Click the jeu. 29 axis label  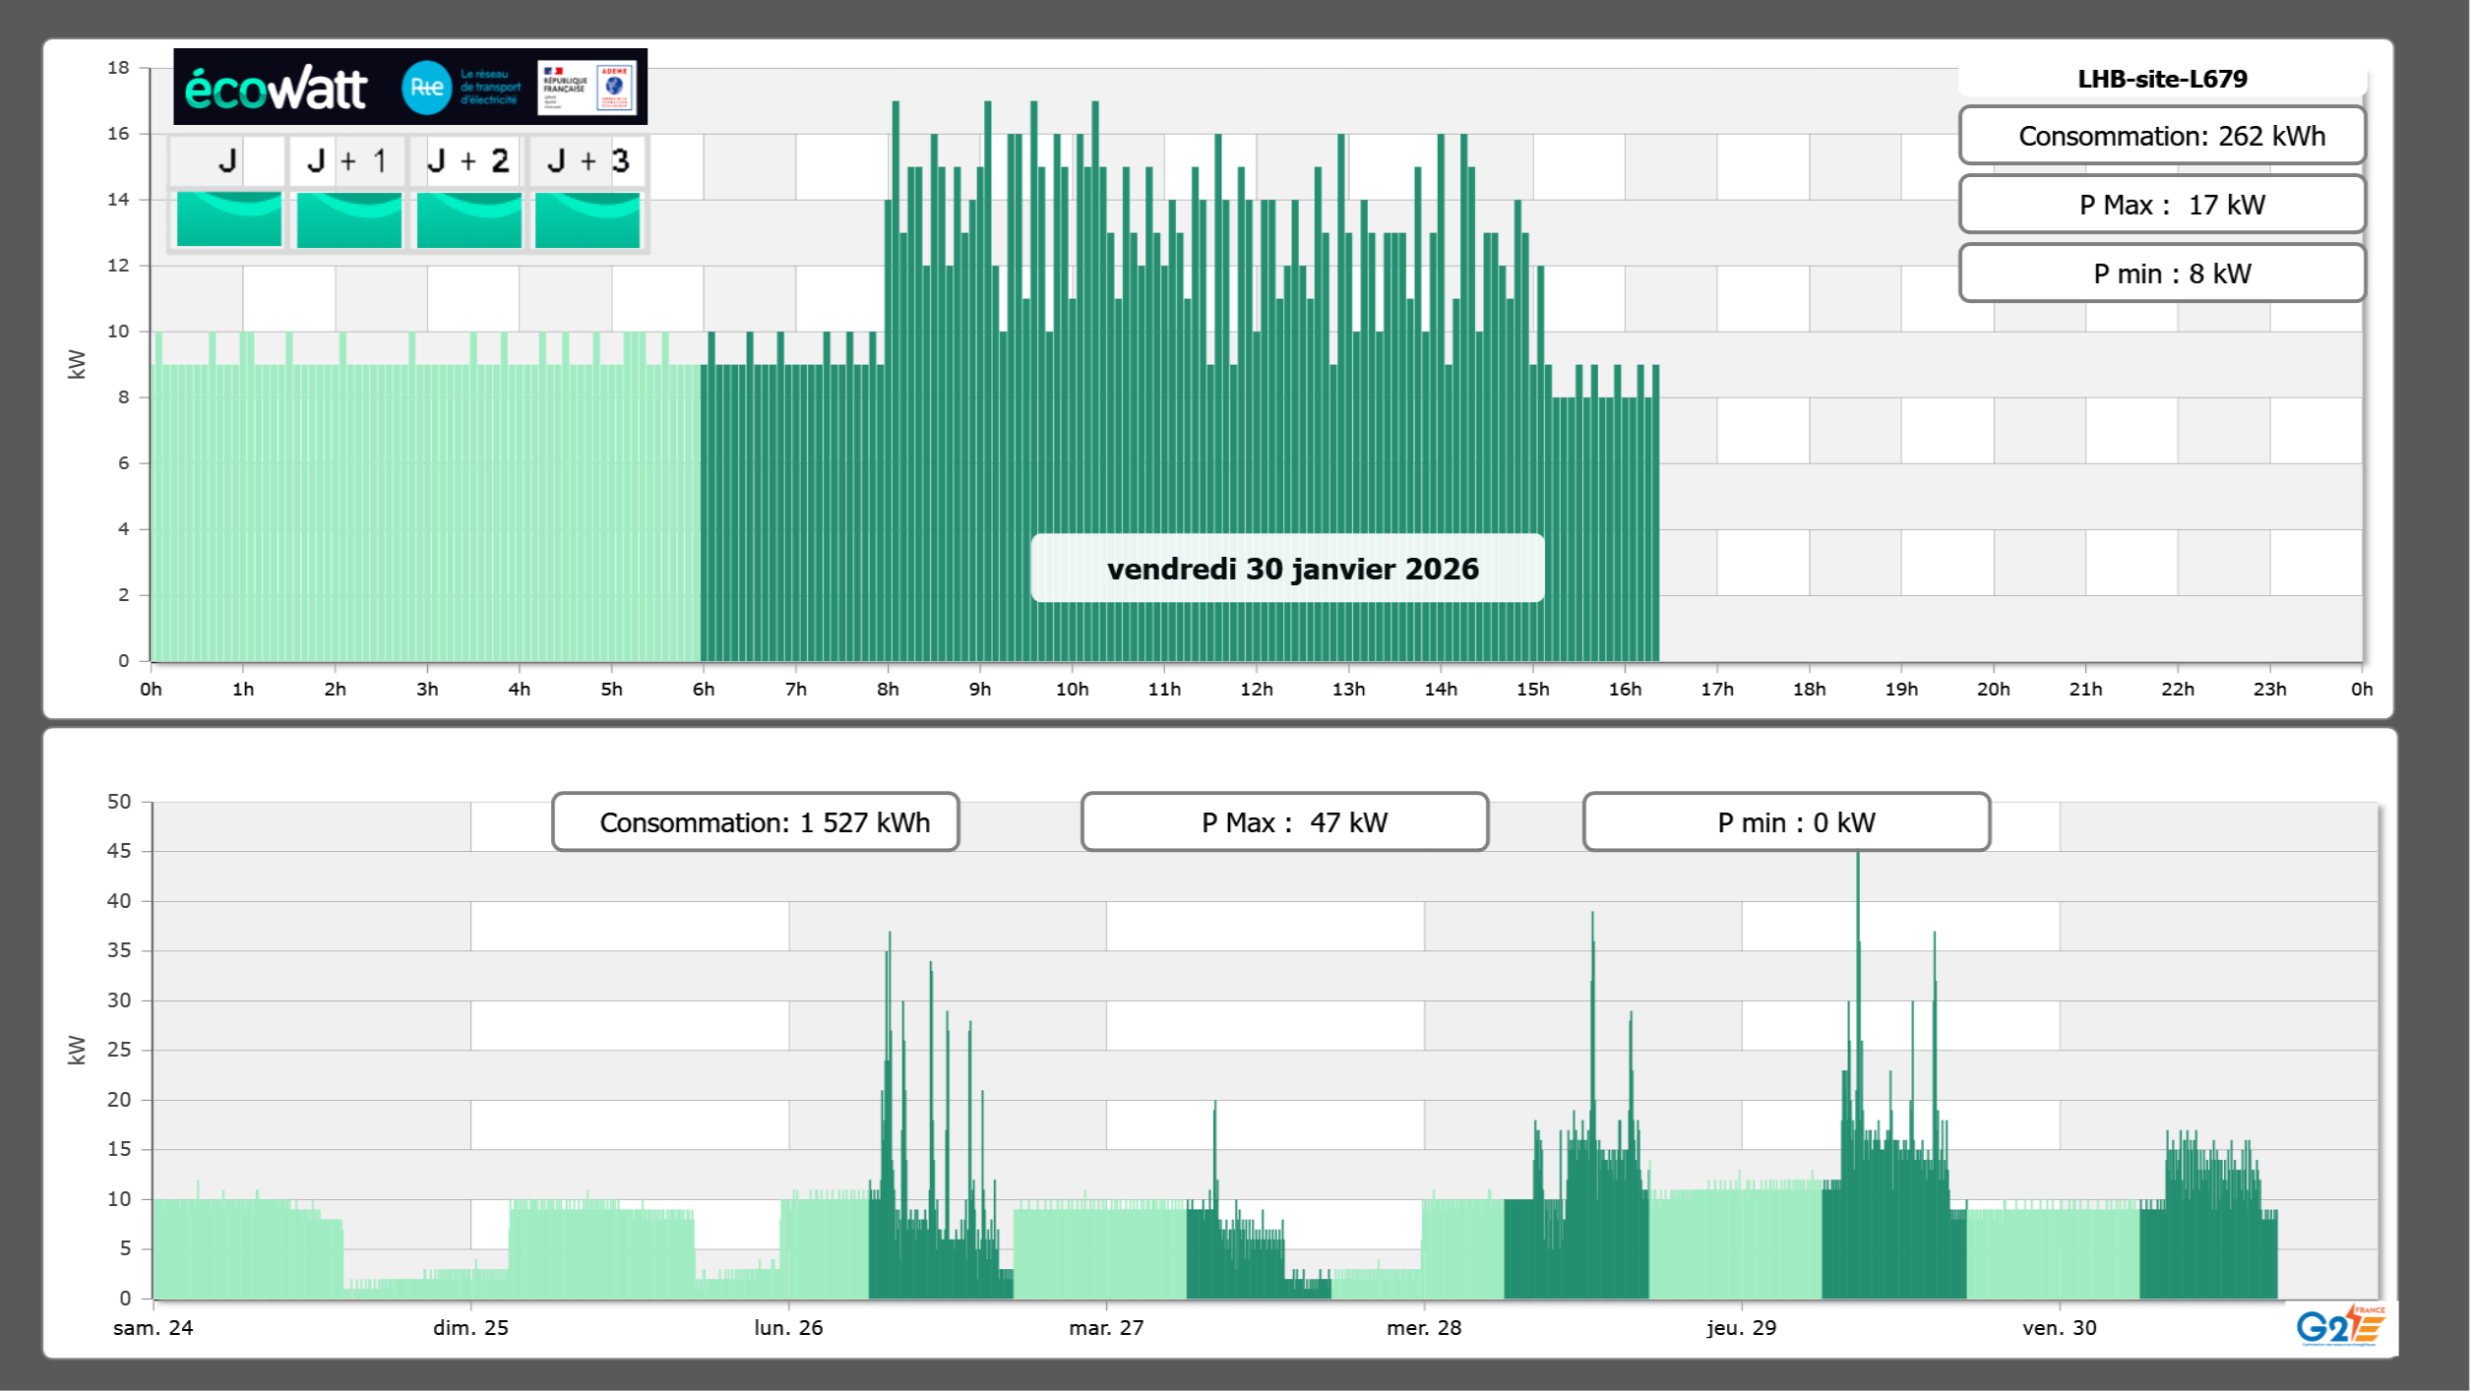pyautogui.click(x=1741, y=1327)
